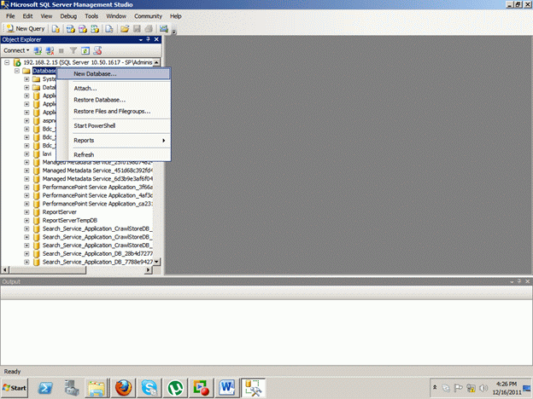Click the Print icon in toolbar
Image resolution: width=533 pixels, height=399 pixels.
coord(149,29)
